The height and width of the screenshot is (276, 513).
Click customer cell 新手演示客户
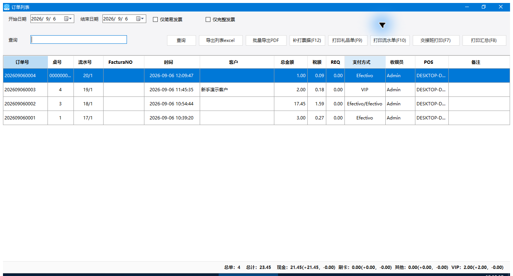pyautogui.click(x=237, y=90)
